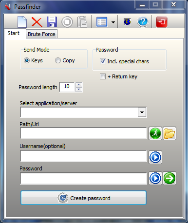188x223 pixels.
Task: Click the Passfinder title bar app icon
Action: (8, 7)
